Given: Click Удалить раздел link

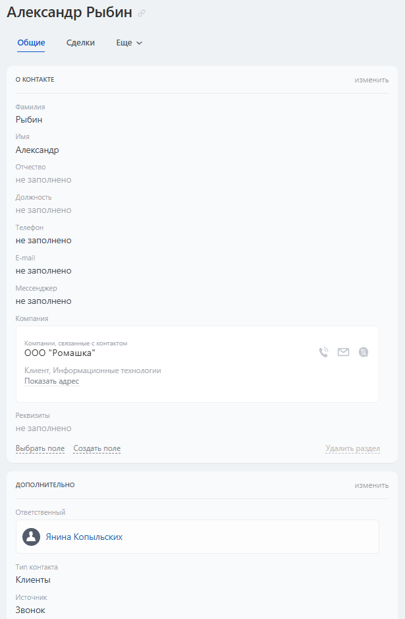Looking at the screenshot, I should click(352, 448).
